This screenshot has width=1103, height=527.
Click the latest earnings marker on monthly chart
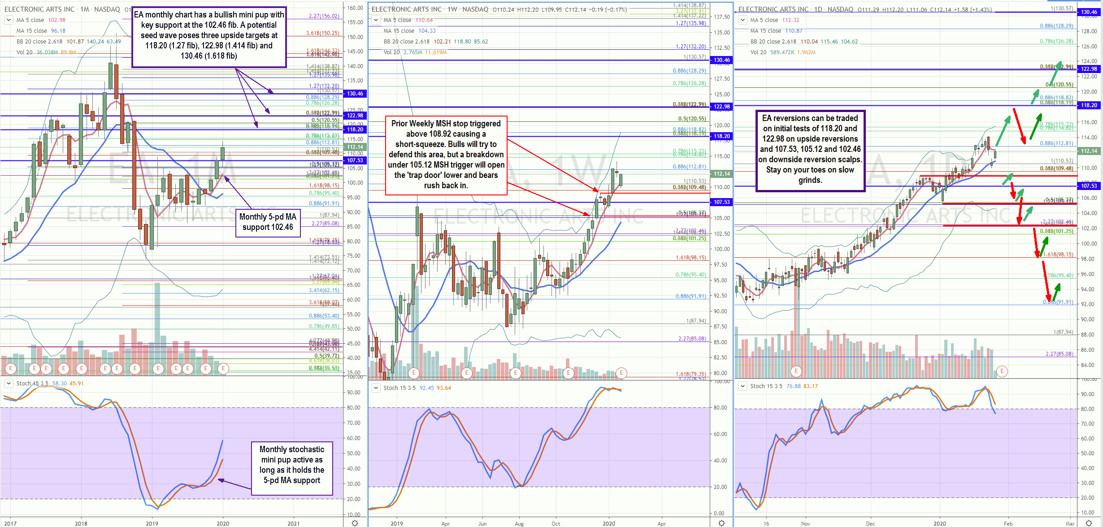pyautogui.click(x=223, y=369)
